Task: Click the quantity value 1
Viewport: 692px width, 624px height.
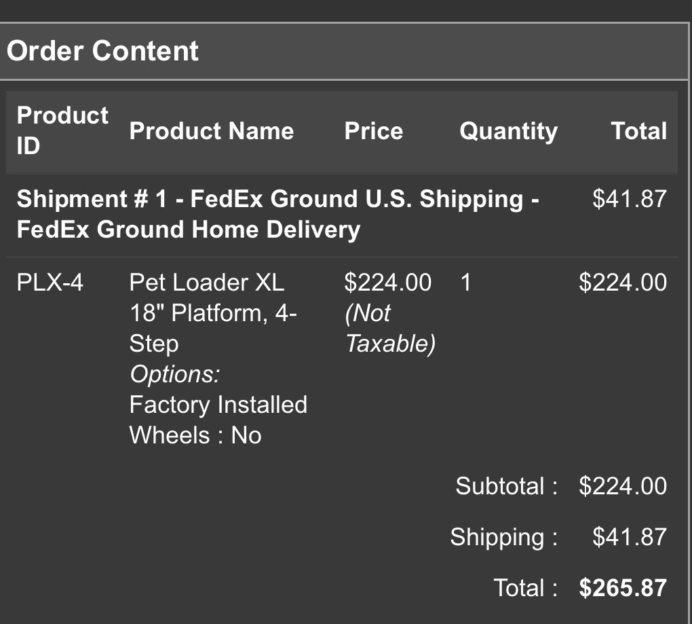Action: click(465, 282)
